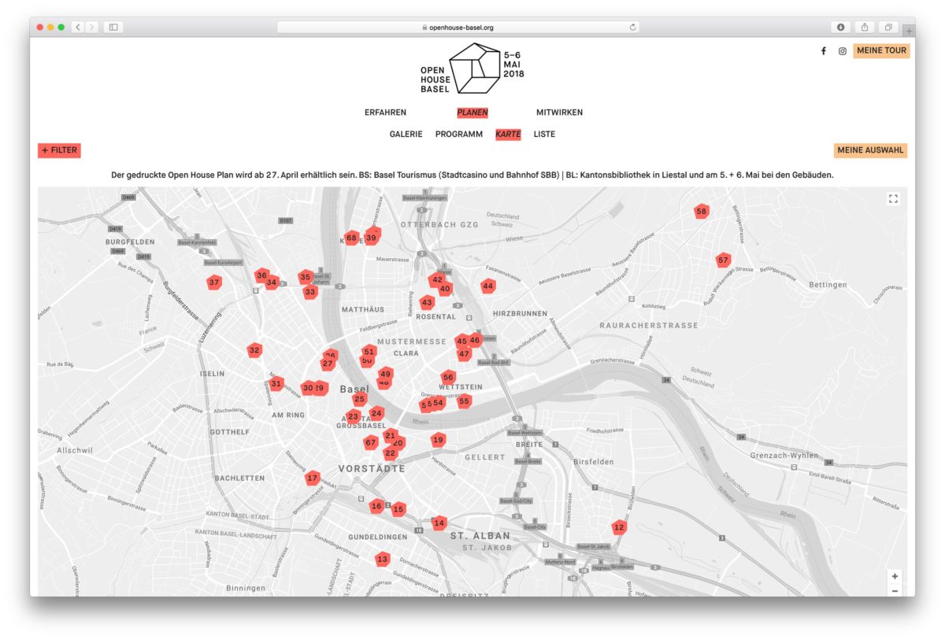Open the Facebook icon link
The image size is (945, 639).
coord(824,51)
